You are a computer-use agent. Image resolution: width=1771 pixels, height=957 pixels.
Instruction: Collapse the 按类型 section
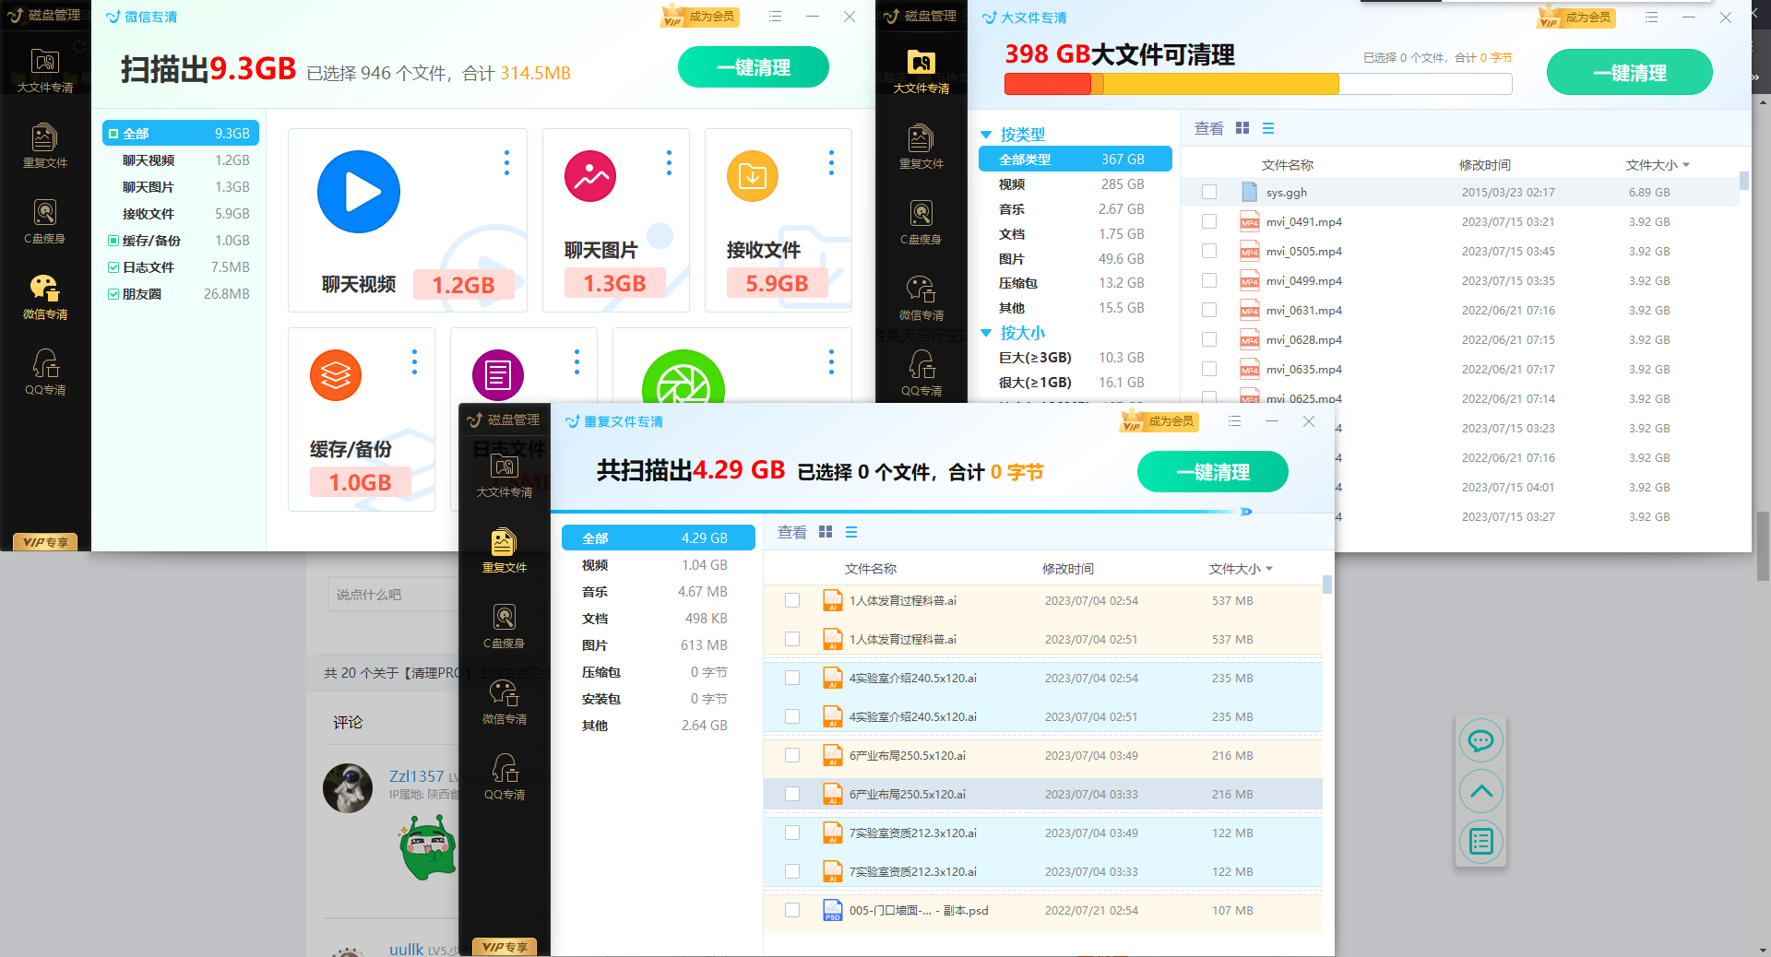[986, 135]
